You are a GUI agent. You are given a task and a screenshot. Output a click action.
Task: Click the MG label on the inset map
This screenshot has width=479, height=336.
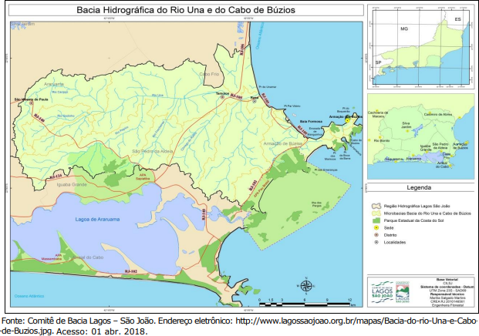point(403,28)
